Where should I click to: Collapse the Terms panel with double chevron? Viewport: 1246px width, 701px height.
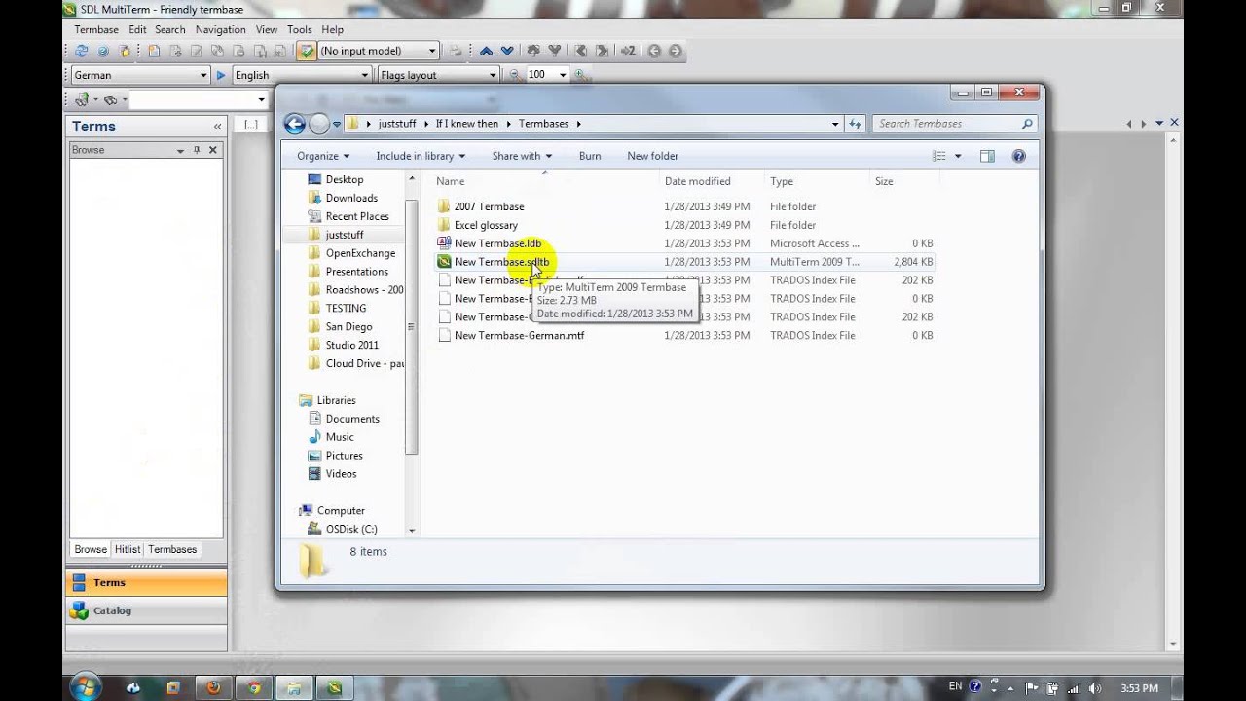(x=217, y=127)
